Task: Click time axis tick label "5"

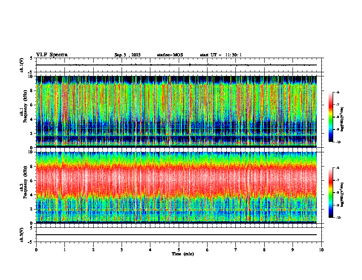Action: click(179, 250)
